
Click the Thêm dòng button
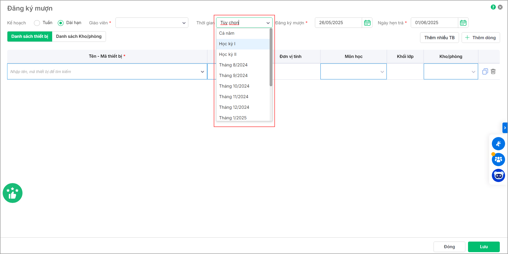pyautogui.click(x=481, y=38)
